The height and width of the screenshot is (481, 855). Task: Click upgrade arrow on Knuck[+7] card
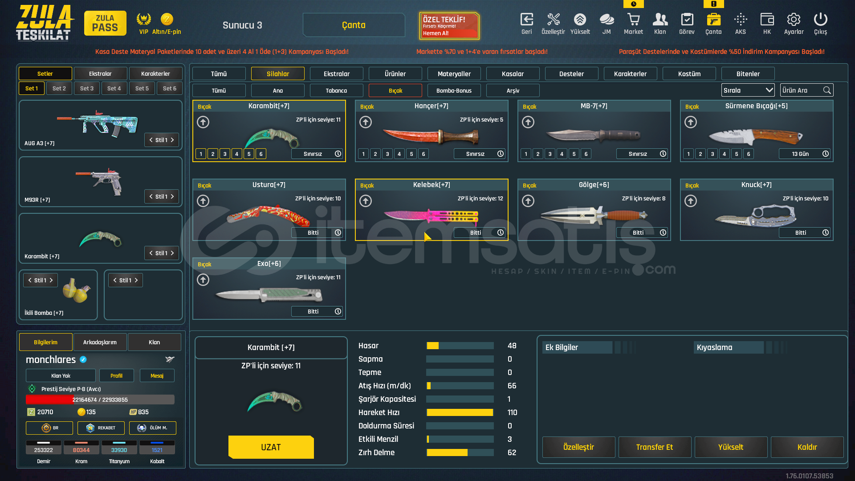coord(691,201)
